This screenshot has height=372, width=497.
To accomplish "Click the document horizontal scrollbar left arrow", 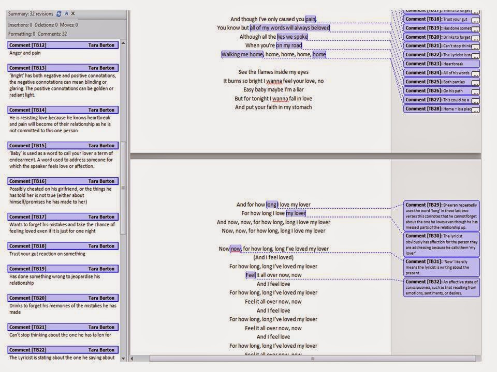I will 132,359.
